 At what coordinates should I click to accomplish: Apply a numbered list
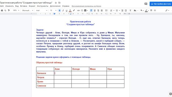click(x=111, y=11)
